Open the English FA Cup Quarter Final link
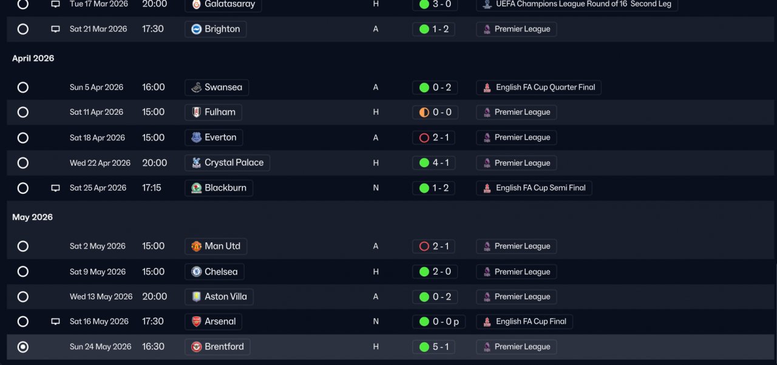Image resolution: width=777 pixels, height=365 pixels. point(539,87)
